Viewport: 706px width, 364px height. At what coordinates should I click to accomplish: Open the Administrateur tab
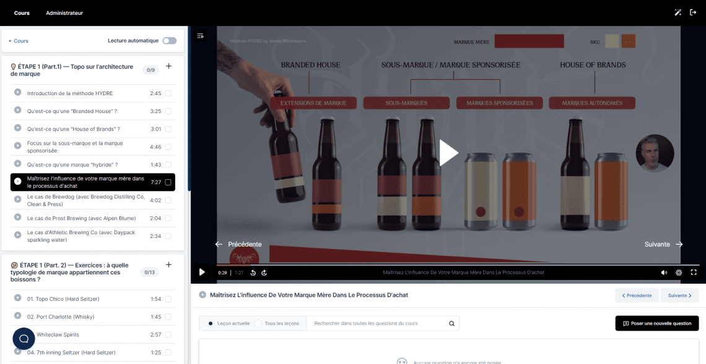pos(64,13)
